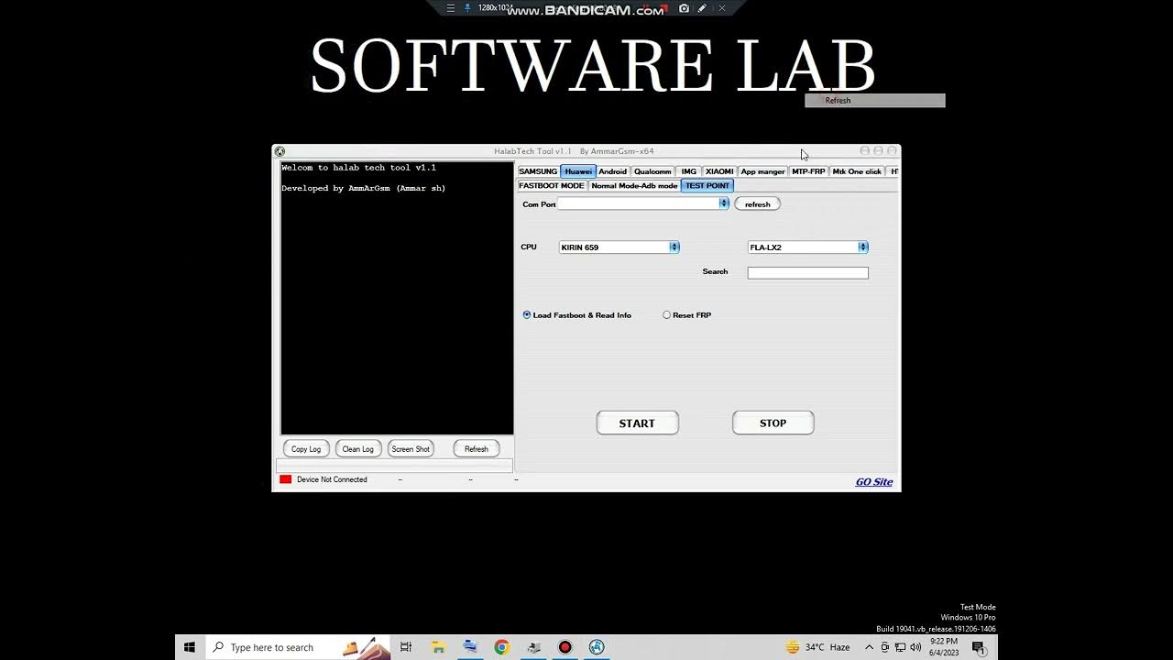Click the START button
The image size is (1173, 660).
637,423
